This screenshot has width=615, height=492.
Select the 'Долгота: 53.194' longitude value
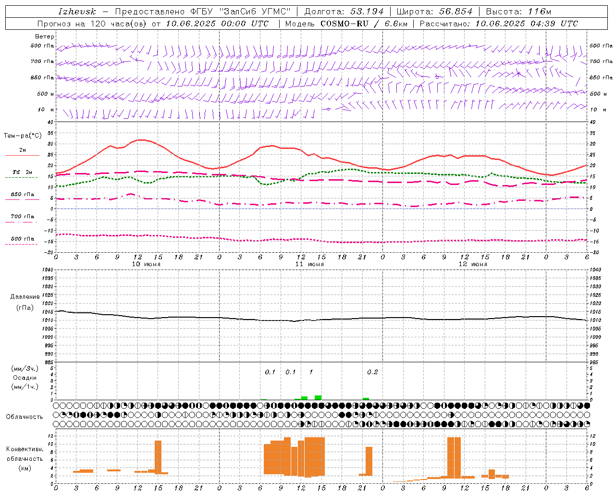click(x=344, y=12)
